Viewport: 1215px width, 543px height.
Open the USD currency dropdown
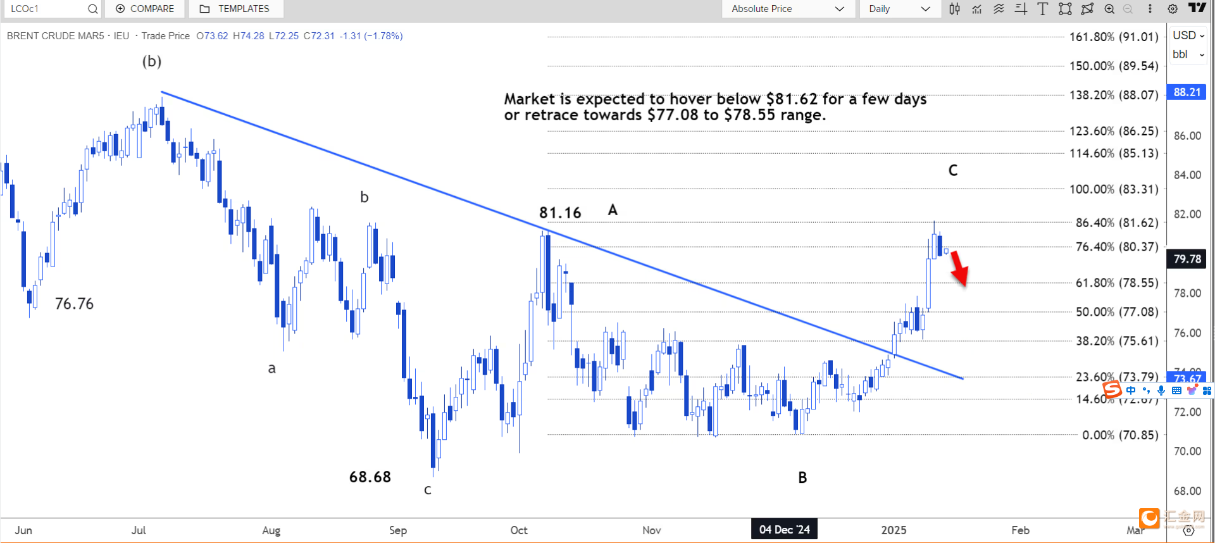(x=1188, y=35)
